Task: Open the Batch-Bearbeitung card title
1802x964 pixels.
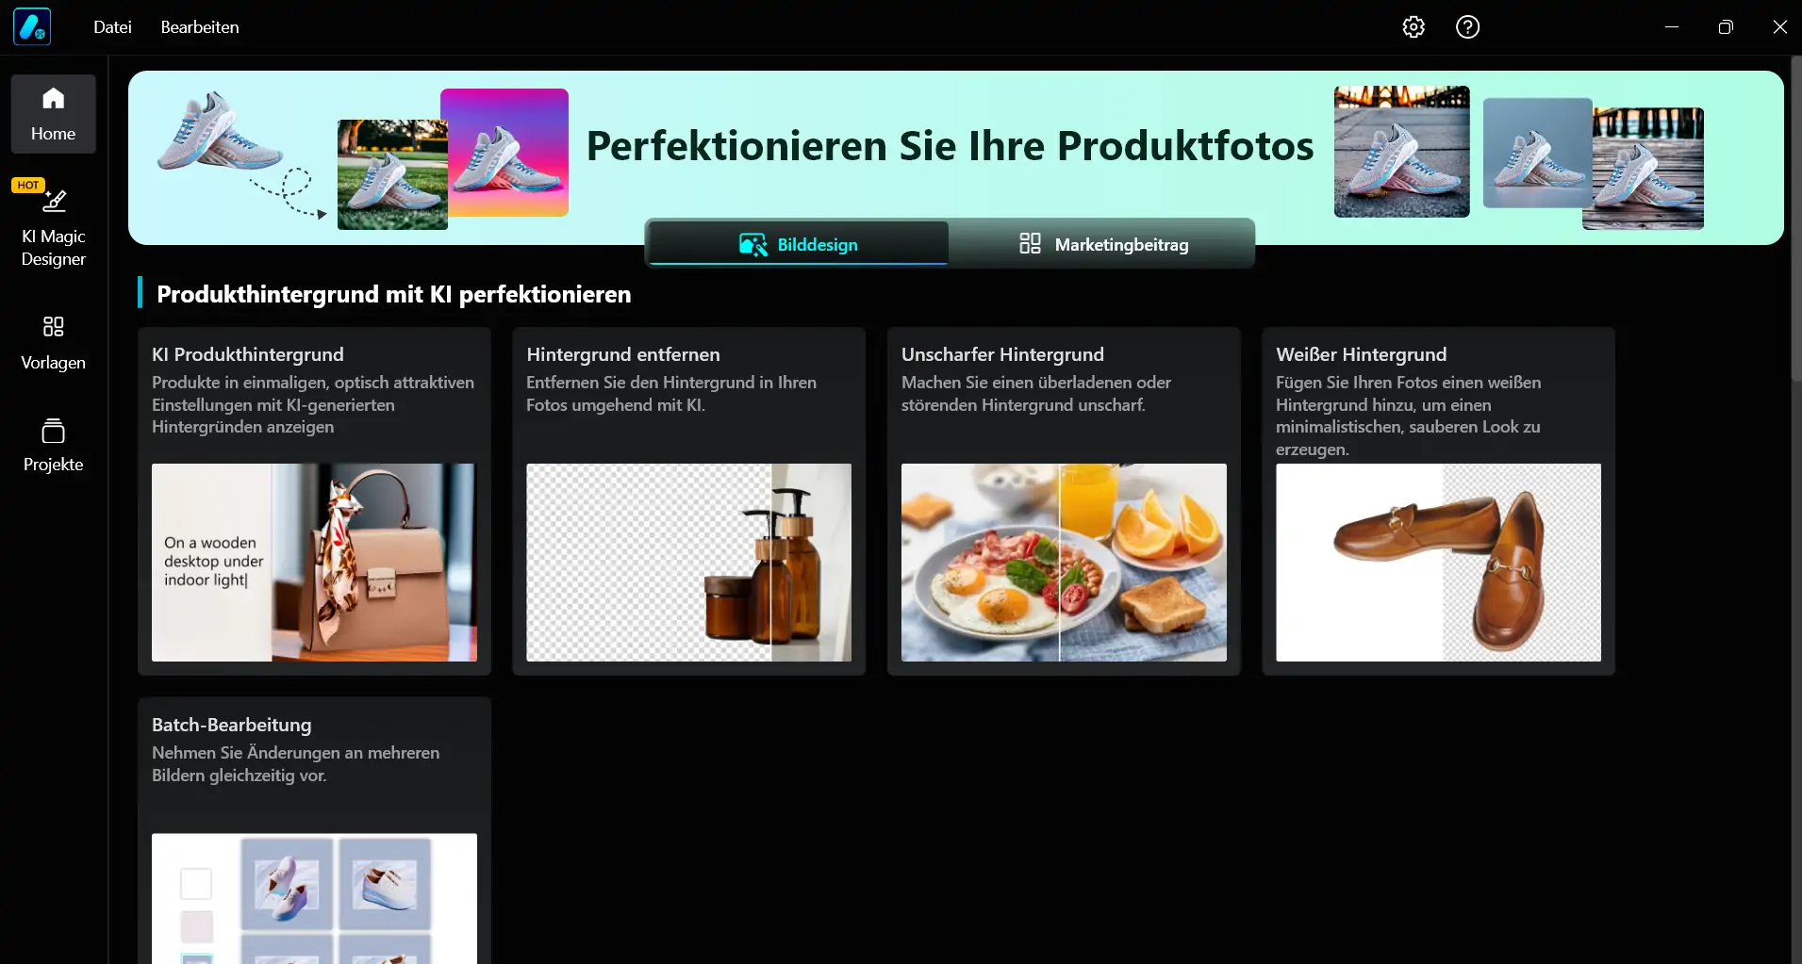Action: [x=232, y=725]
